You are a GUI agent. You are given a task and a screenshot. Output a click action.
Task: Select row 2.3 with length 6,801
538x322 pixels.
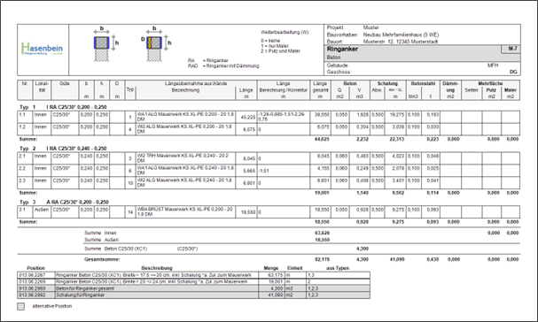pos(269,183)
